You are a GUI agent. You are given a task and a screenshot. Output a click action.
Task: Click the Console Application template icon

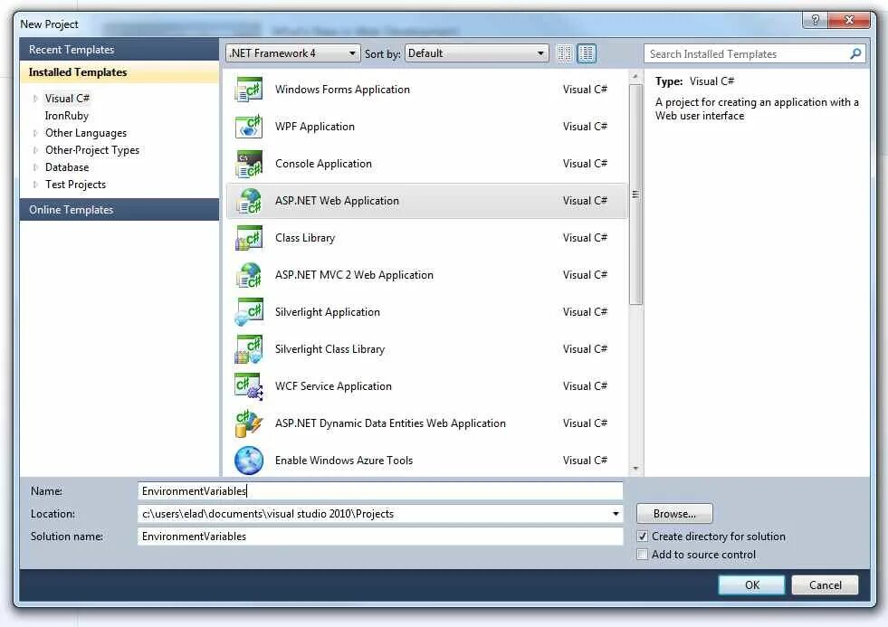coord(249,164)
